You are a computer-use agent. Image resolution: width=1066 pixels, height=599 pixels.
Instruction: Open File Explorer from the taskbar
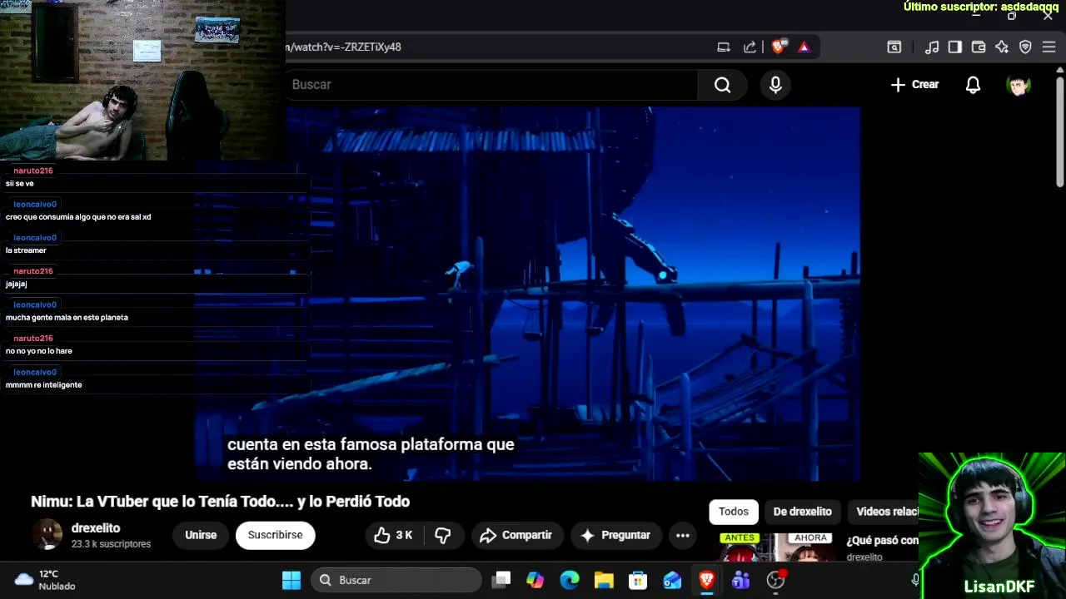tap(604, 581)
